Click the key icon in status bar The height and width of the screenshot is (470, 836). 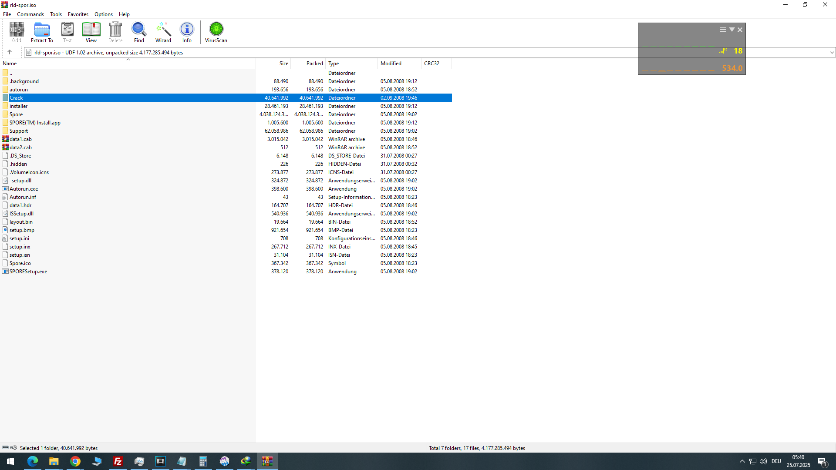click(14, 447)
